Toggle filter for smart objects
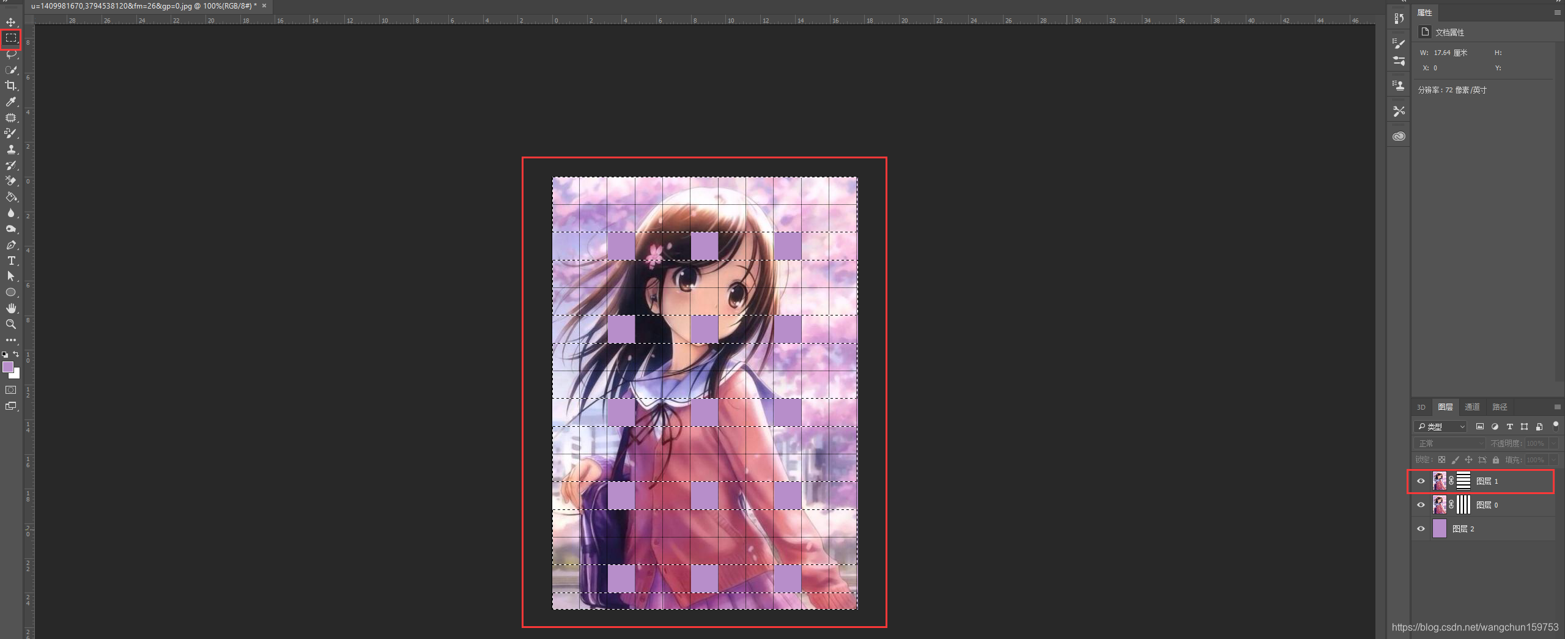Screen dimensions: 1565x639 [x=1539, y=427]
